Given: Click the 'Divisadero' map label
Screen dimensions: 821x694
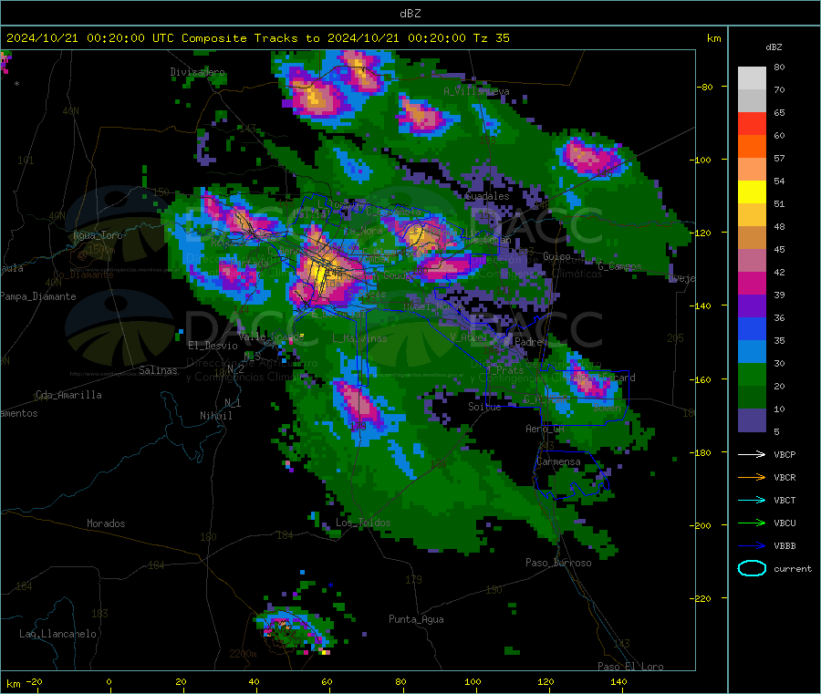Looking at the screenshot, I should [197, 72].
